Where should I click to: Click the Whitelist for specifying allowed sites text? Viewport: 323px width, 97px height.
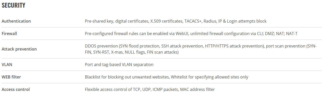pyautogui.click(x=210, y=77)
